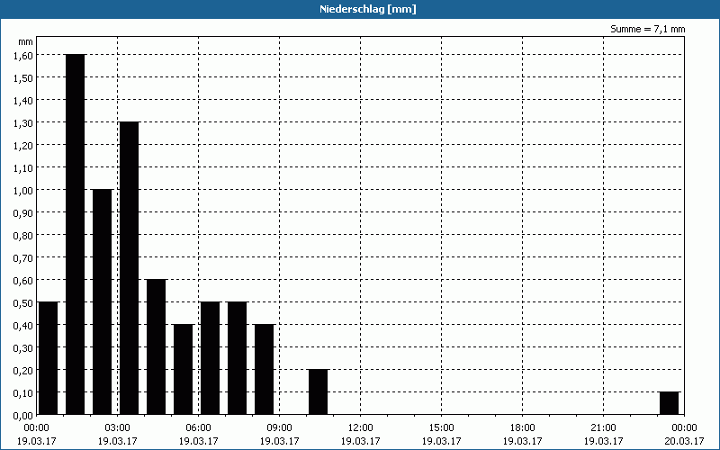
Task: Click the 1,30 mm bar at 03:00
Action: click(x=129, y=268)
